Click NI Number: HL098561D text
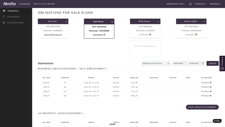This screenshot has width=225, height=127. click(x=53, y=30)
